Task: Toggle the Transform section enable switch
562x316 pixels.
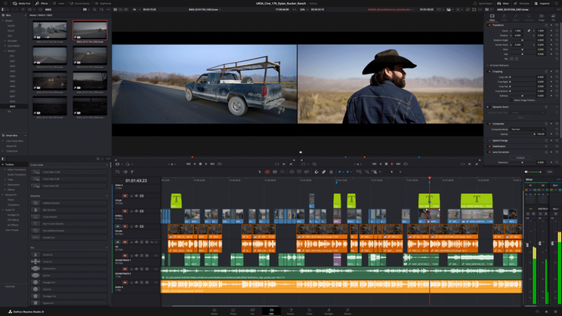Action: tap(489, 25)
